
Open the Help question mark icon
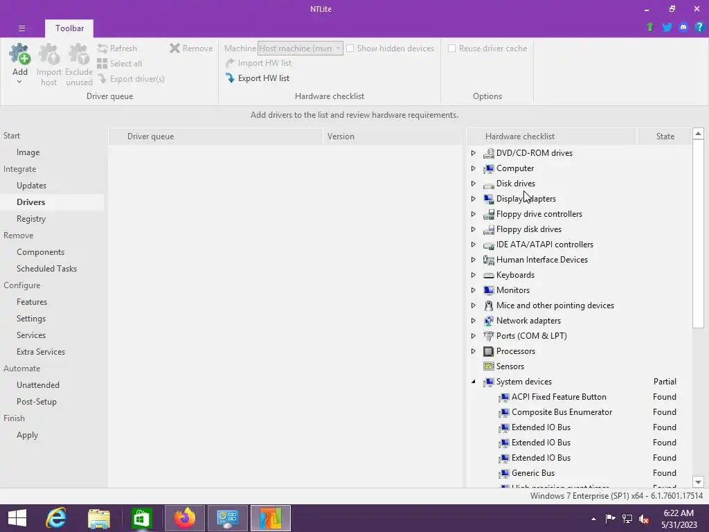click(699, 27)
